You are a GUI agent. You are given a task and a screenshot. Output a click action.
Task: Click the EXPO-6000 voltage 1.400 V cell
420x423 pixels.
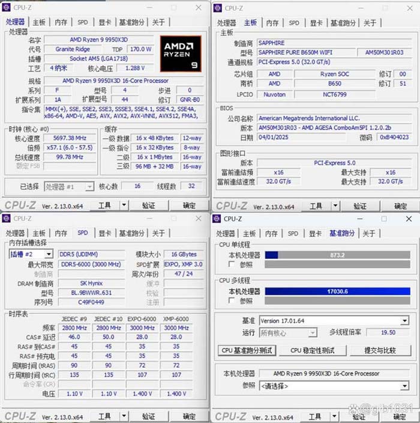(142, 394)
